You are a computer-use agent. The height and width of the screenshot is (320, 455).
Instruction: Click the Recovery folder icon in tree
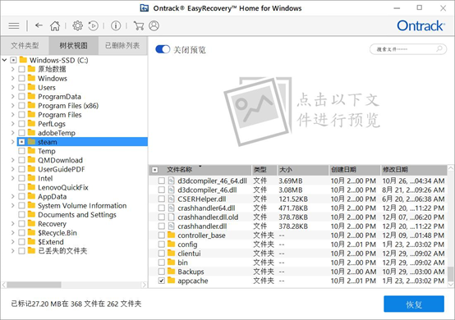coord(31,223)
